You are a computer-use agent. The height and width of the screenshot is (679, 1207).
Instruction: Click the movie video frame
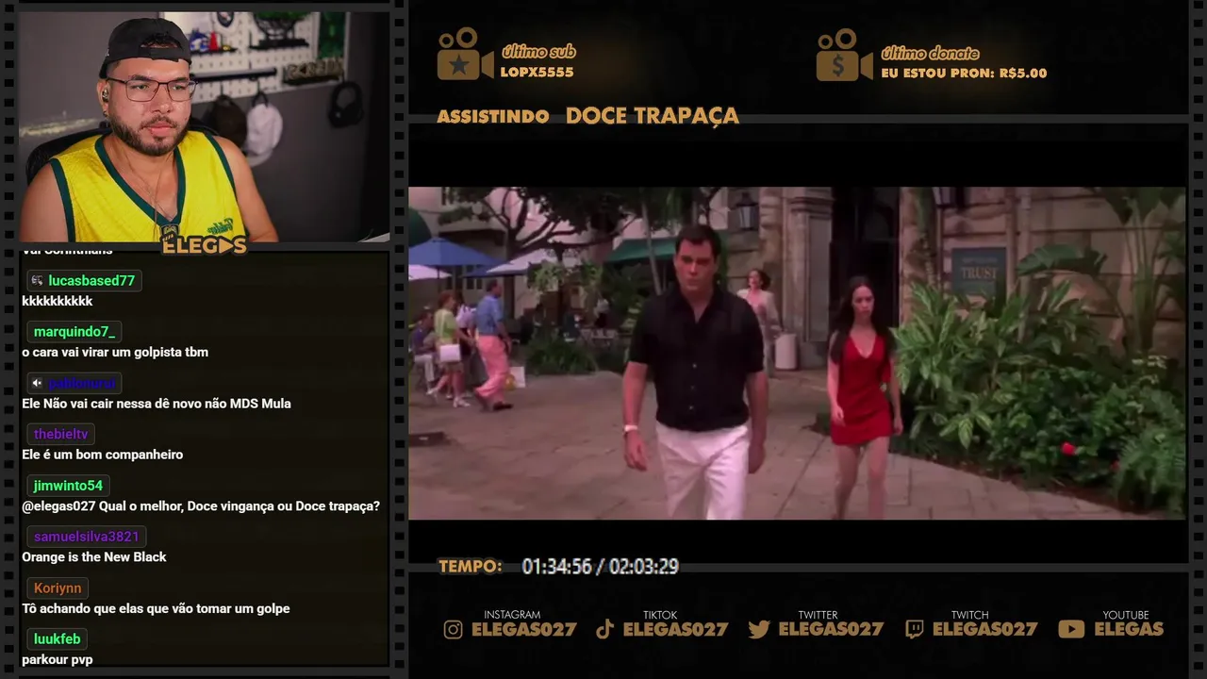(x=797, y=353)
